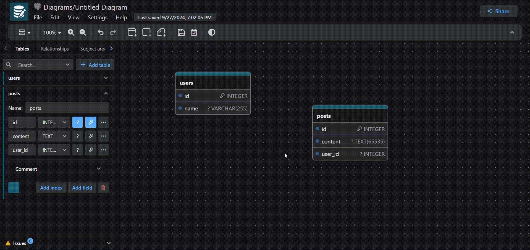Open more options for the user_id field
The height and width of the screenshot is (250, 530).
[x=104, y=150]
